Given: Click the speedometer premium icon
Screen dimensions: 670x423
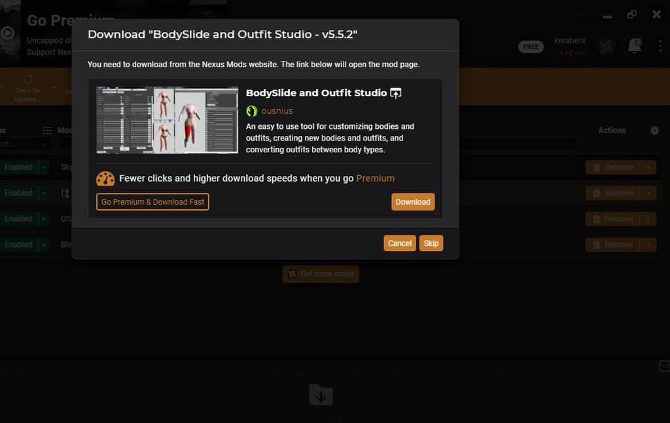Looking at the screenshot, I should point(105,178).
